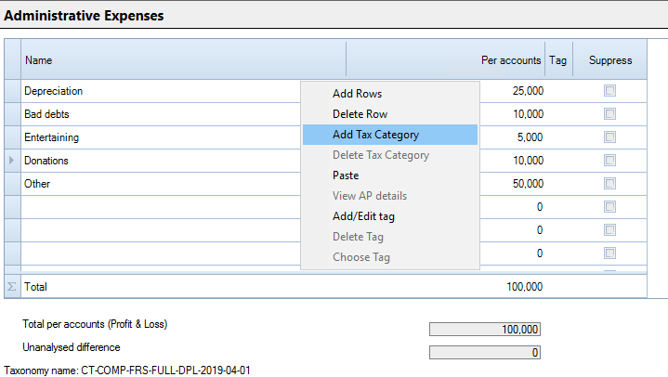
Task: Toggle Suppress checkbox in second empty row
Action: [x=609, y=230]
